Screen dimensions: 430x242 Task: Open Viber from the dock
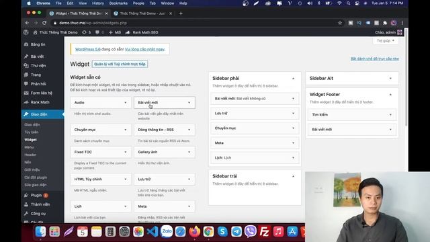click(x=251, y=231)
